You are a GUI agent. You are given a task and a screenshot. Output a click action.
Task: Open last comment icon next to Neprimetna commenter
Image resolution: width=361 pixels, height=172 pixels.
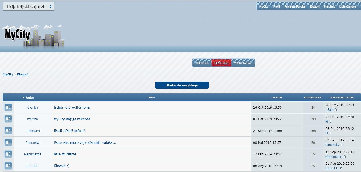[345, 157]
